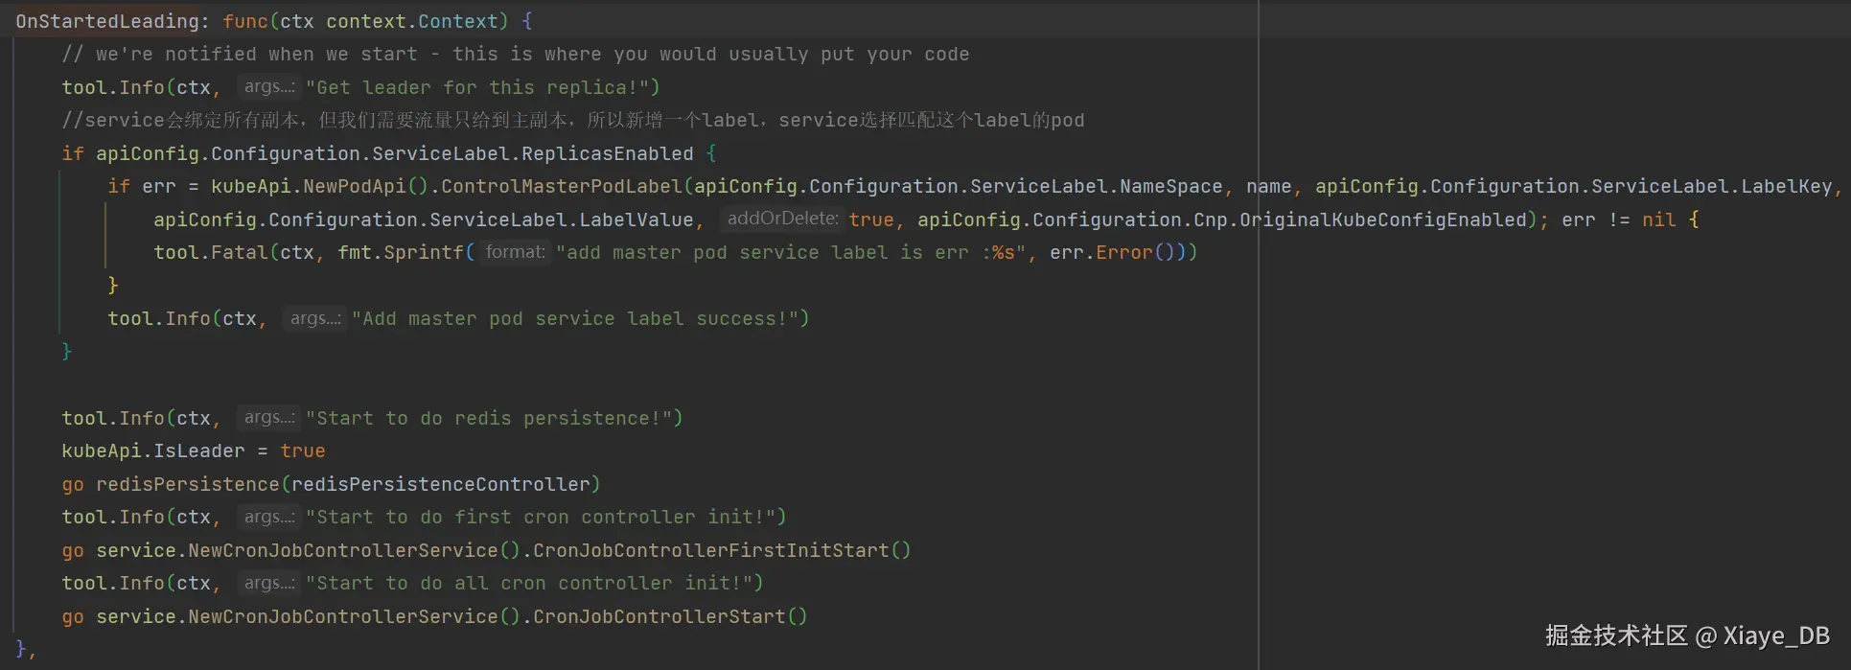Go to the ControlMasterPodLabel method call
This screenshot has height=670, width=1851.
coord(561,186)
